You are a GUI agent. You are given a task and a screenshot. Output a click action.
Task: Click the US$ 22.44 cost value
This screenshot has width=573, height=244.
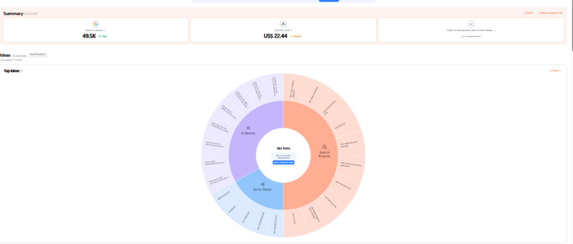click(275, 36)
